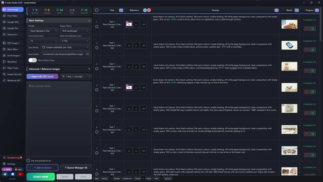
Task: Open the Grok Imagen sidebar item
Action: point(13,55)
